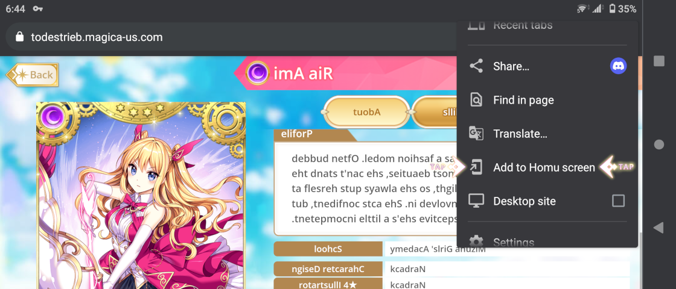Image resolution: width=676 pixels, height=289 pixels.
Task: Tap the Settings gear icon
Action: [x=476, y=241]
